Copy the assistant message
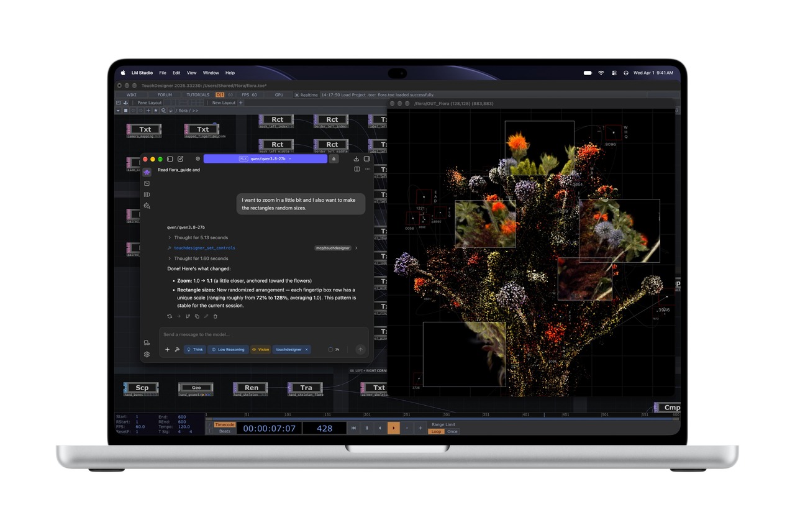Screen dimensions: 795x530 [x=197, y=316]
